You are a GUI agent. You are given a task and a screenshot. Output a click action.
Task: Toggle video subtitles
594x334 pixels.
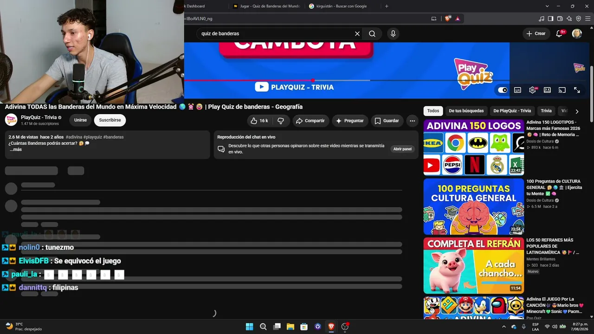pos(517,90)
